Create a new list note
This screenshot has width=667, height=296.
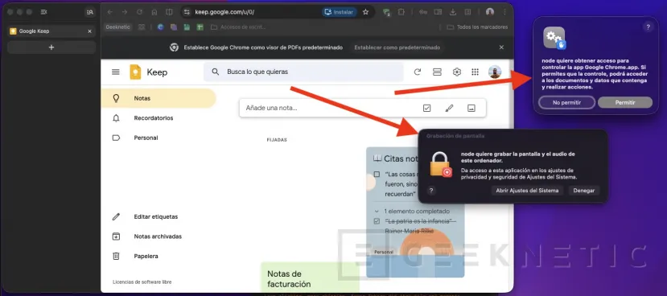pyautogui.click(x=427, y=108)
